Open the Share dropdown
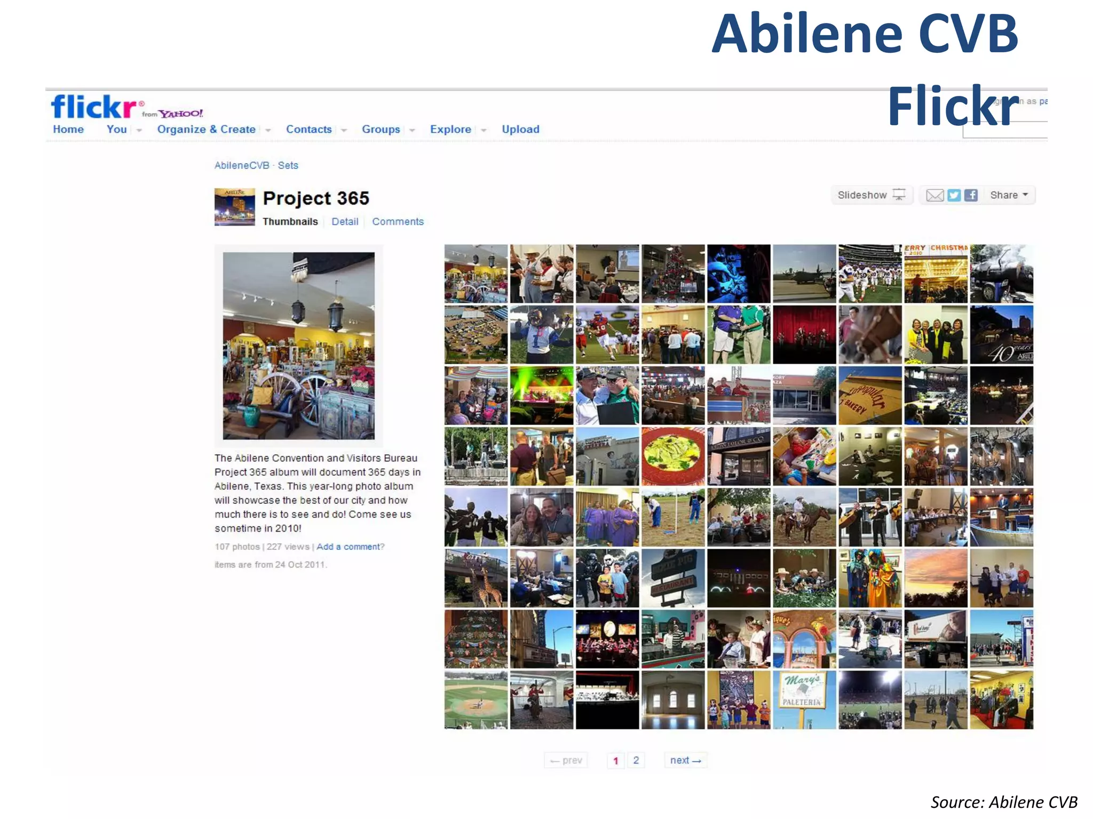The width and height of the screenshot is (1093, 819). pyautogui.click(x=1009, y=195)
